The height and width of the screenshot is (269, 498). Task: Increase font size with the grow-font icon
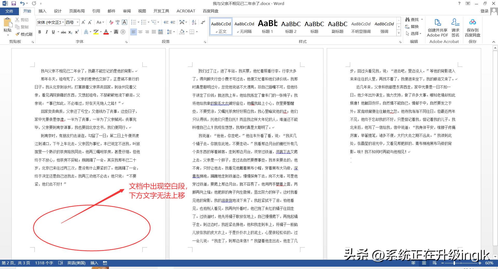tap(83, 23)
